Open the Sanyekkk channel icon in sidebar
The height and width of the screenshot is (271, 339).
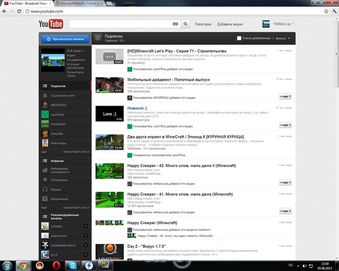click(x=45, y=134)
